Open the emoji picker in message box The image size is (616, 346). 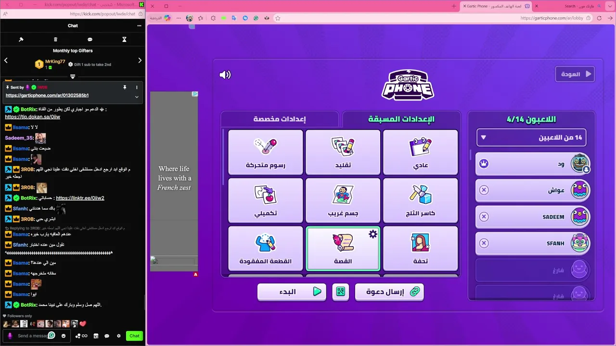[64, 336]
